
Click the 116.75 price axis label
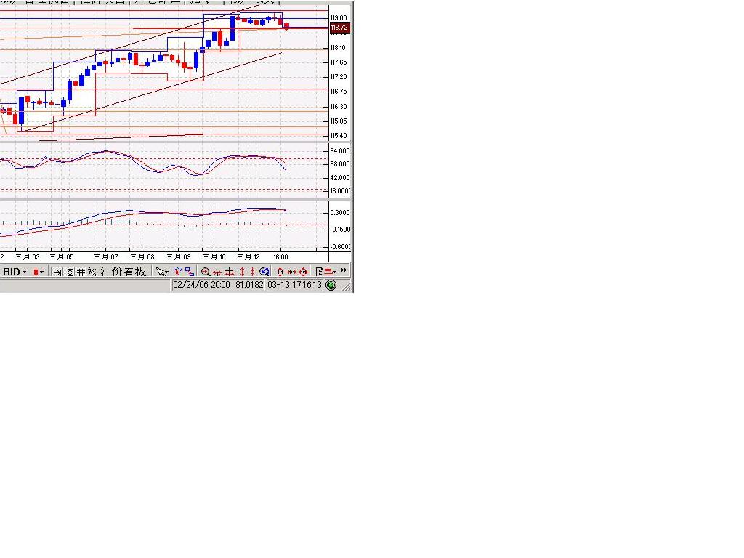point(339,91)
